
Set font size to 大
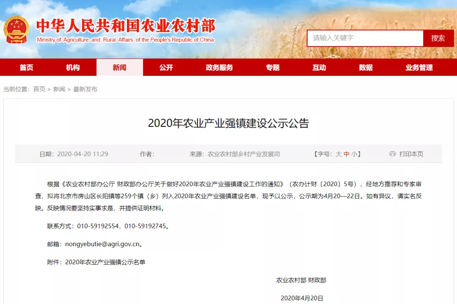pyautogui.click(x=339, y=154)
